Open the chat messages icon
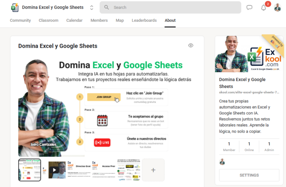286x187 pixels. (x=249, y=8)
